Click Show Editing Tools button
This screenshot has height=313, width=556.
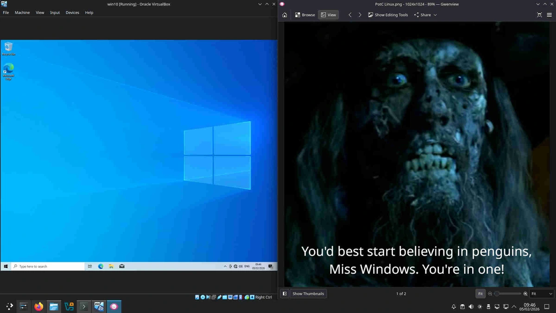pos(388,15)
